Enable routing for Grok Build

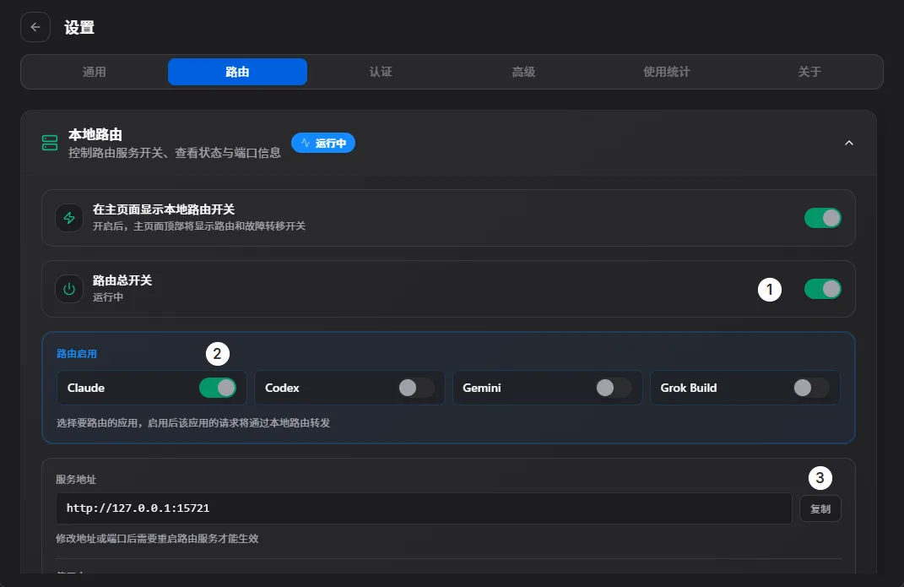click(811, 388)
